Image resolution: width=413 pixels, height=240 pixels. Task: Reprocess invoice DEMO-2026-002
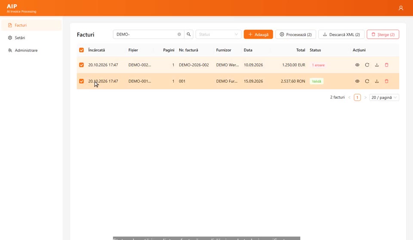(x=367, y=65)
